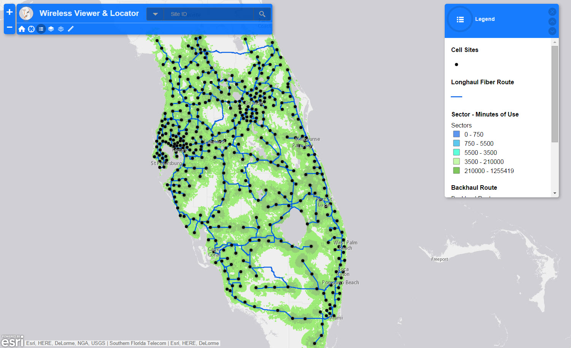Viewport: 571px width, 348px height.
Task: Click the Legend scrollbar up arrow
Action: click(555, 42)
